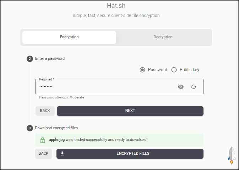Switch to the Encryption tab
The image size is (239, 170).
[x=69, y=37]
